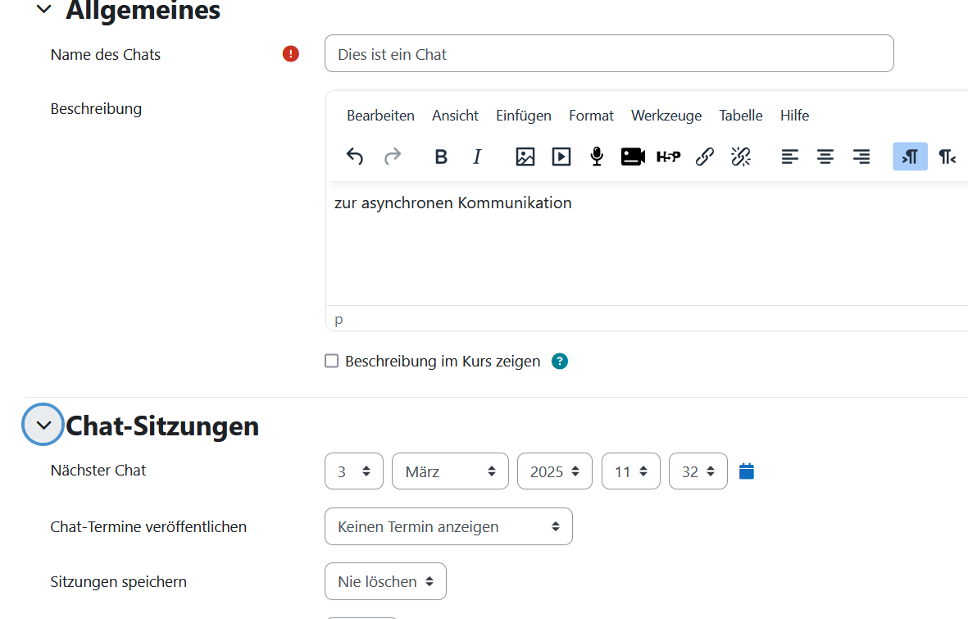Screen dimensions: 968x619
Task: Toggle italic formatting in the editor
Action: pos(477,157)
